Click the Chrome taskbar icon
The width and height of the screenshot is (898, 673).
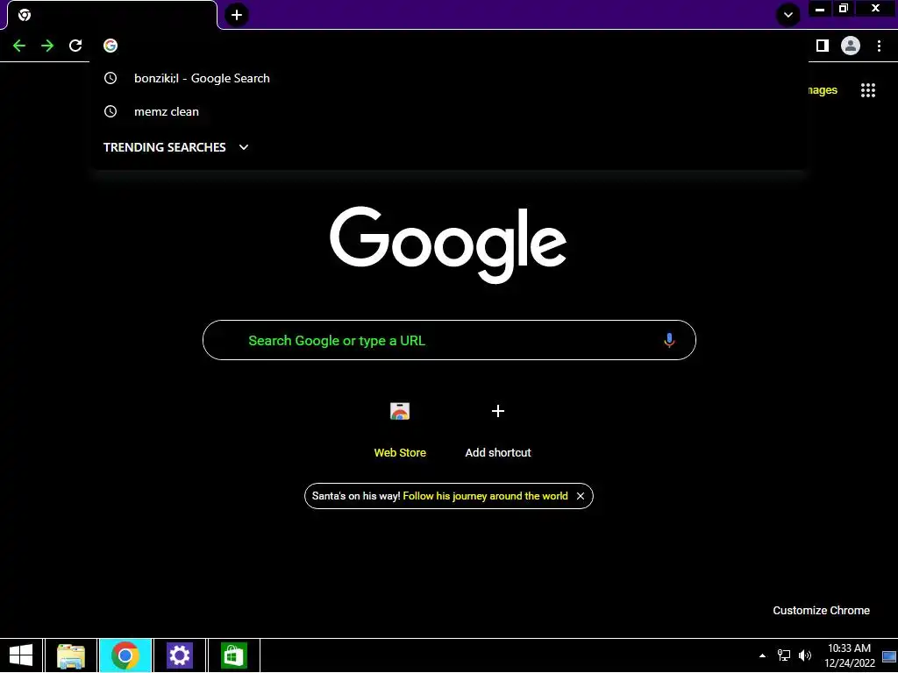point(125,655)
